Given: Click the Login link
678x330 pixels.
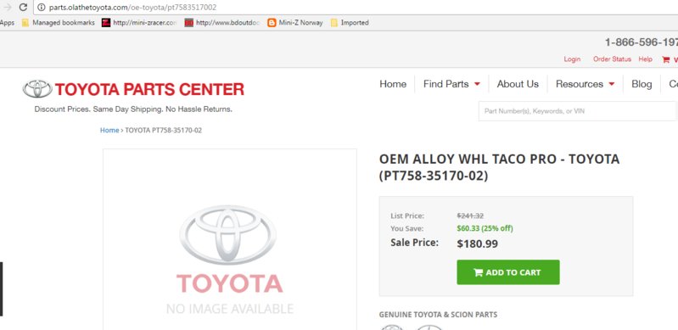Looking at the screenshot, I should click(572, 59).
